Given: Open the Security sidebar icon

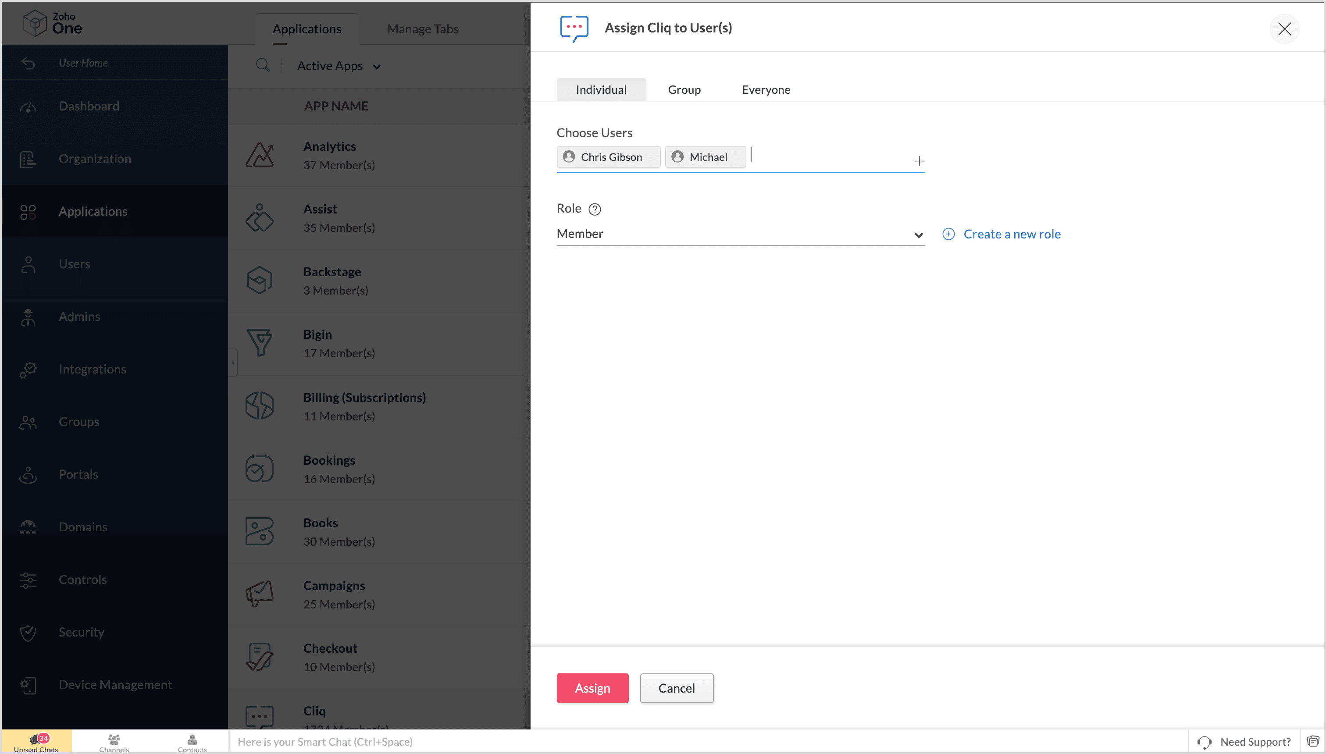Looking at the screenshot, I should click(x=28, y=633).
